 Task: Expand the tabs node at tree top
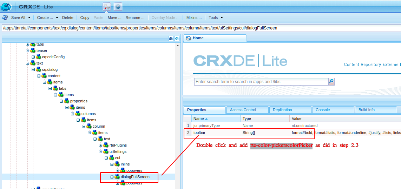[28, 44]
